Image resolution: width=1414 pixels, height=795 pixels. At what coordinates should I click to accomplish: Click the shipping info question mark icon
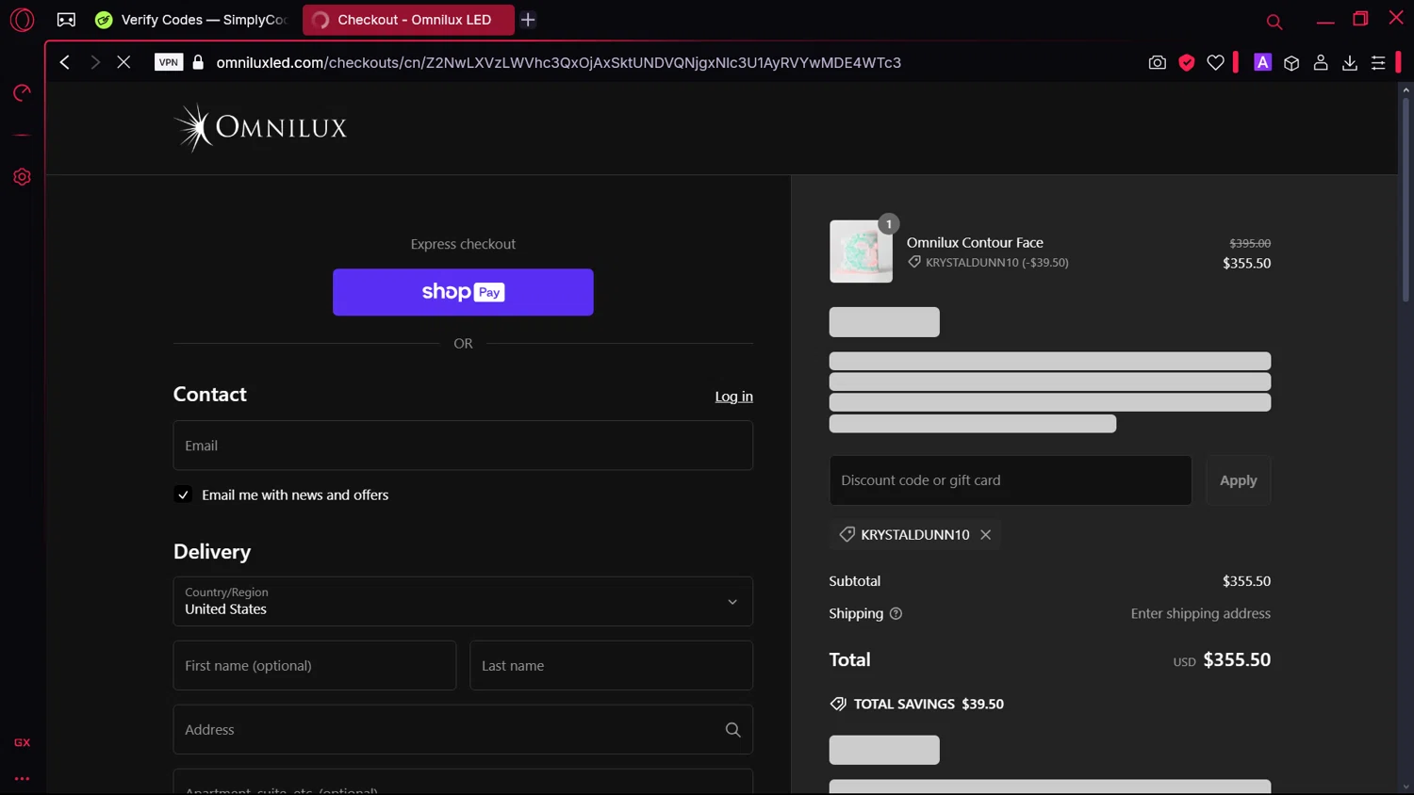coord(896,613)
